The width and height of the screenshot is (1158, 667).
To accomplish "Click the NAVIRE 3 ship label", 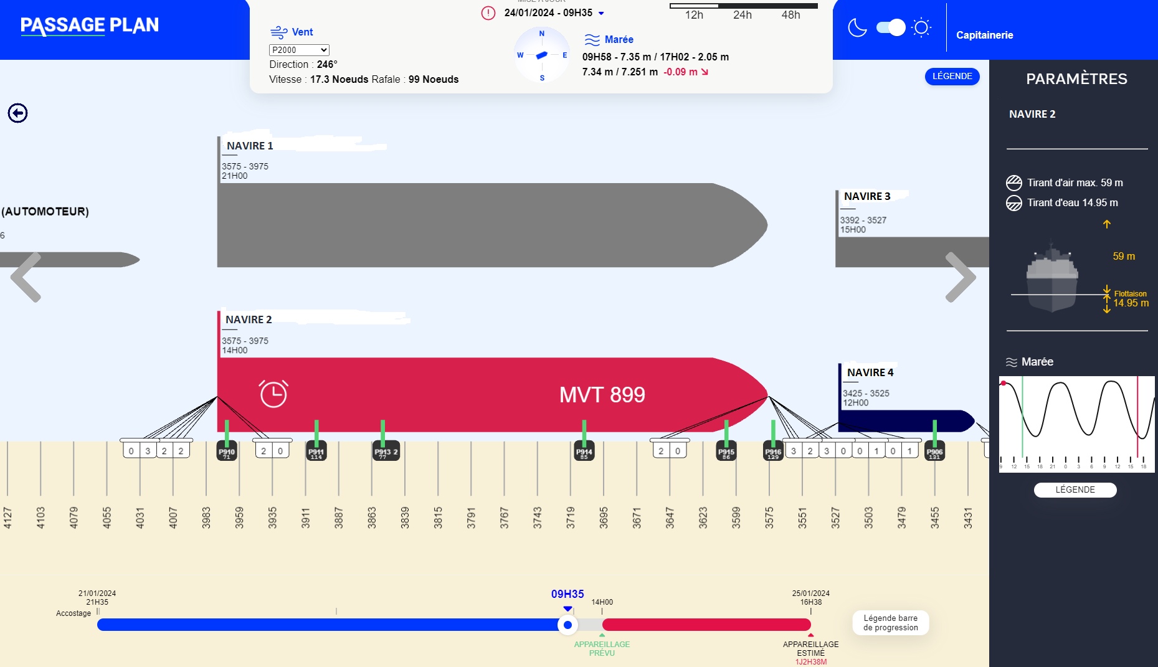I will [867, 196].
